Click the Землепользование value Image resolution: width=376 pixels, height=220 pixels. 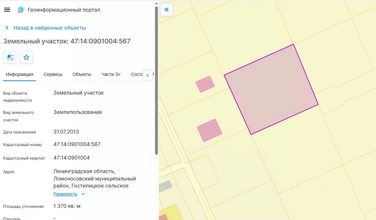(78, 112)
